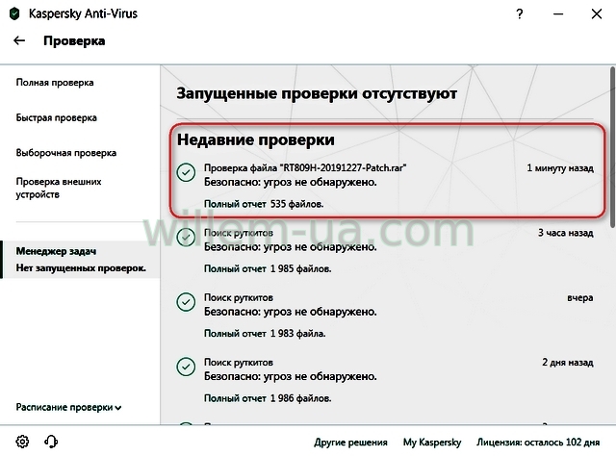616x456 pixels.
Task: Click the RT809H-20191227-Patch.rar scan title
Action: [x=305, y=167]
